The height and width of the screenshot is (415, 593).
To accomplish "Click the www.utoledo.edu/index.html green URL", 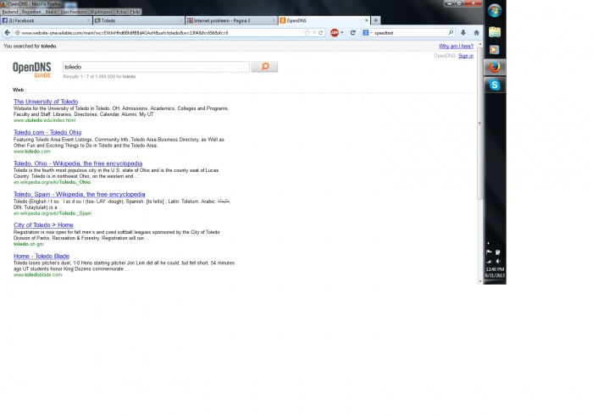I will (44, 120).
